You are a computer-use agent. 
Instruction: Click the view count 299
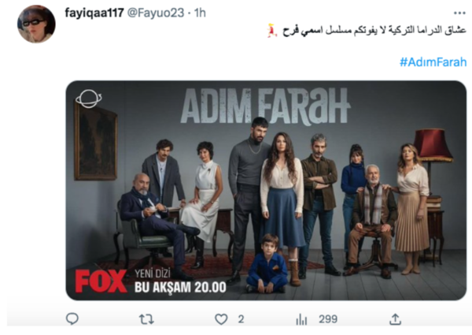tap(328, 319)
